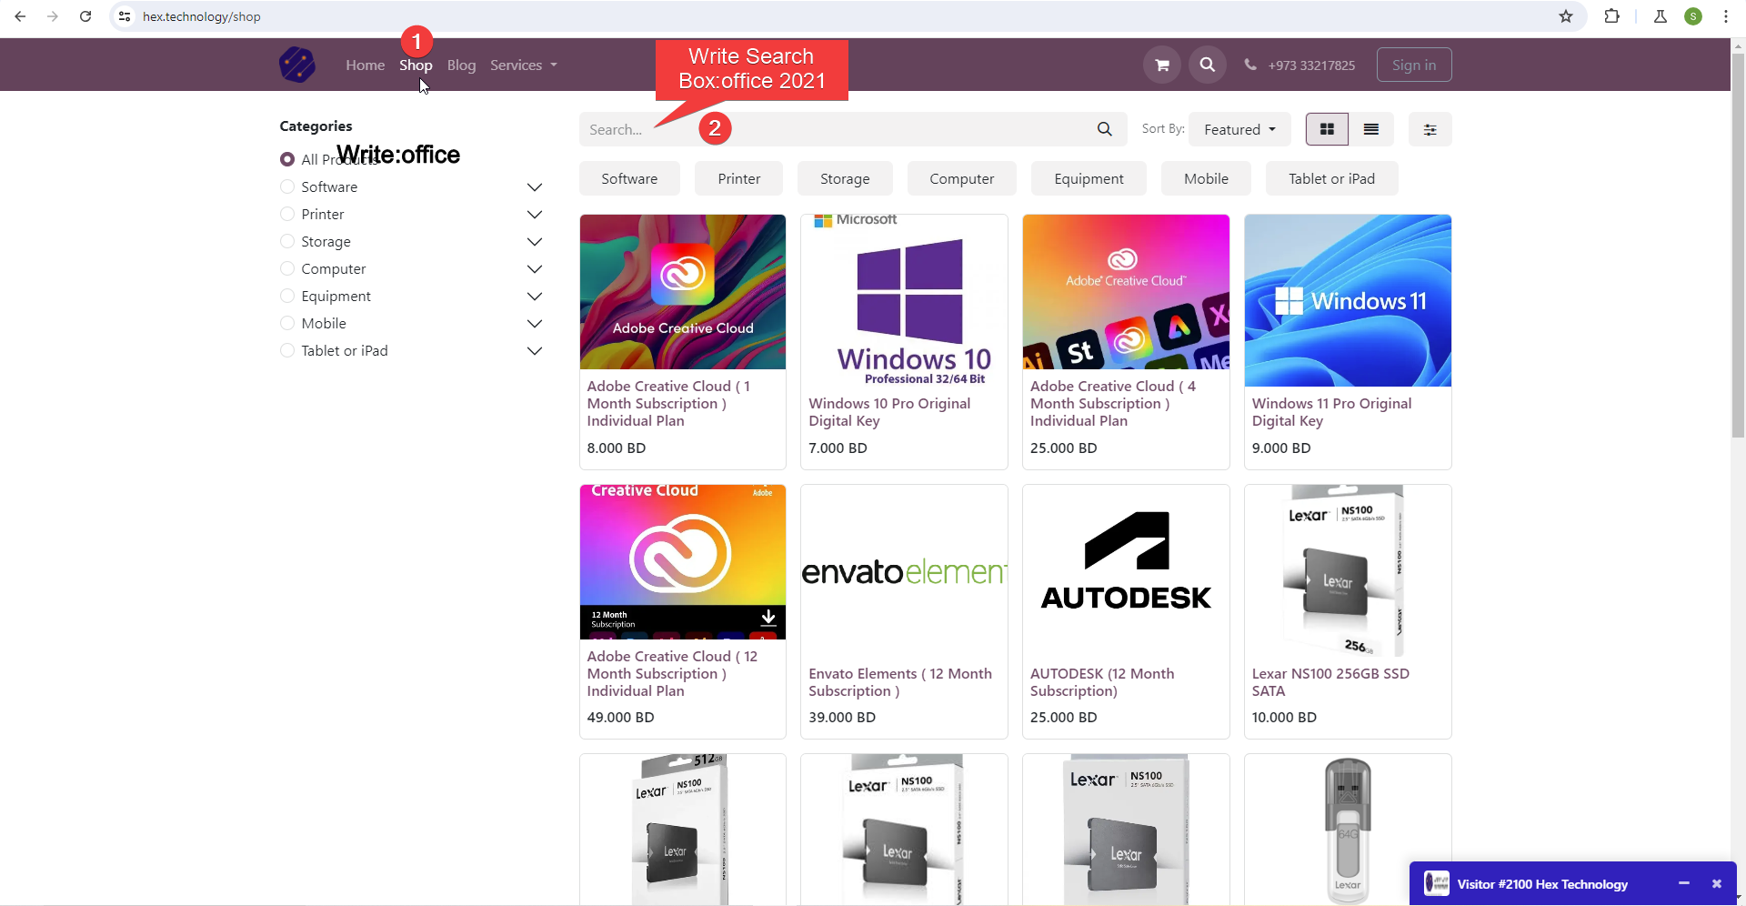Open browser extensions puzzle icon
Screen dimensions: 1746x906
point(1611,16)
